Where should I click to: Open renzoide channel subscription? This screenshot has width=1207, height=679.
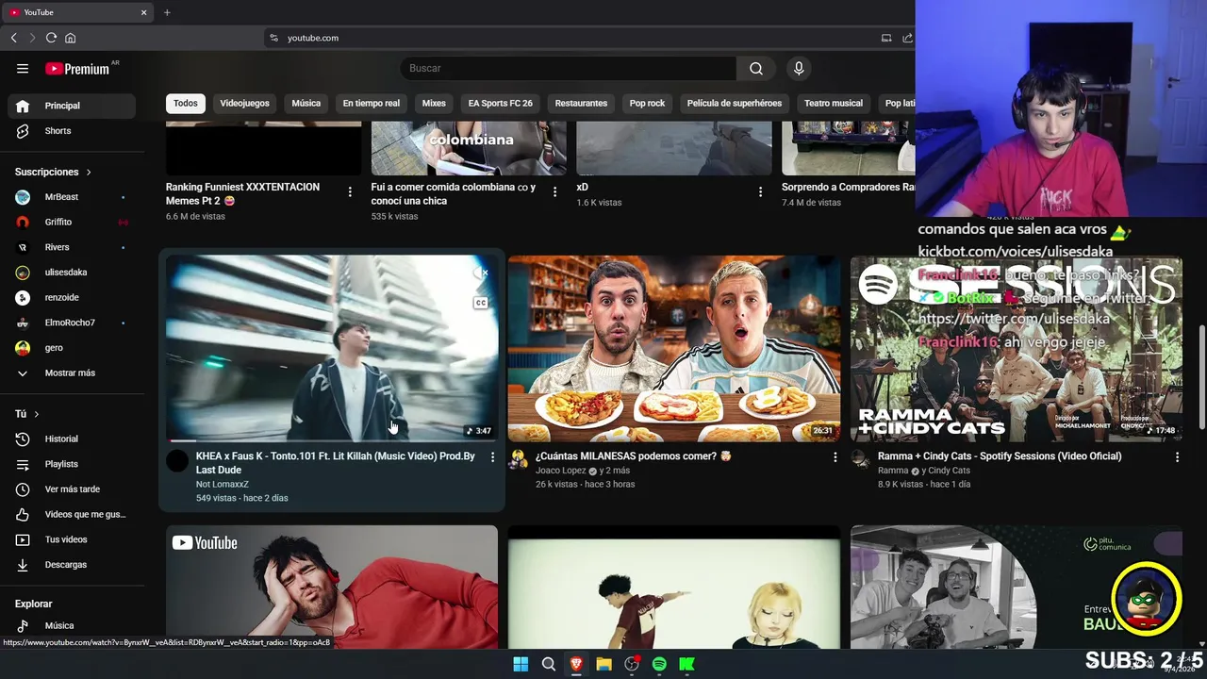tap(72, 297)
